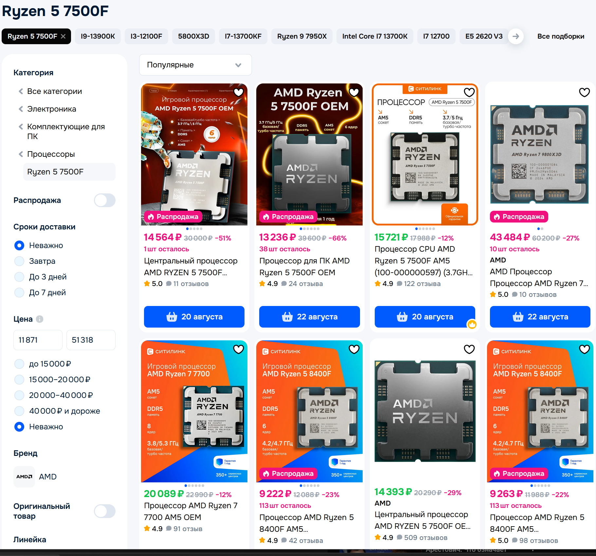Toggle the Оригинальный товар switch

[105, 511]
